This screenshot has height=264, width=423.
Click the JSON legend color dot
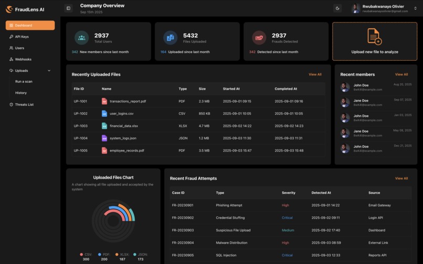pyautogui.click(x=135, y=254)
